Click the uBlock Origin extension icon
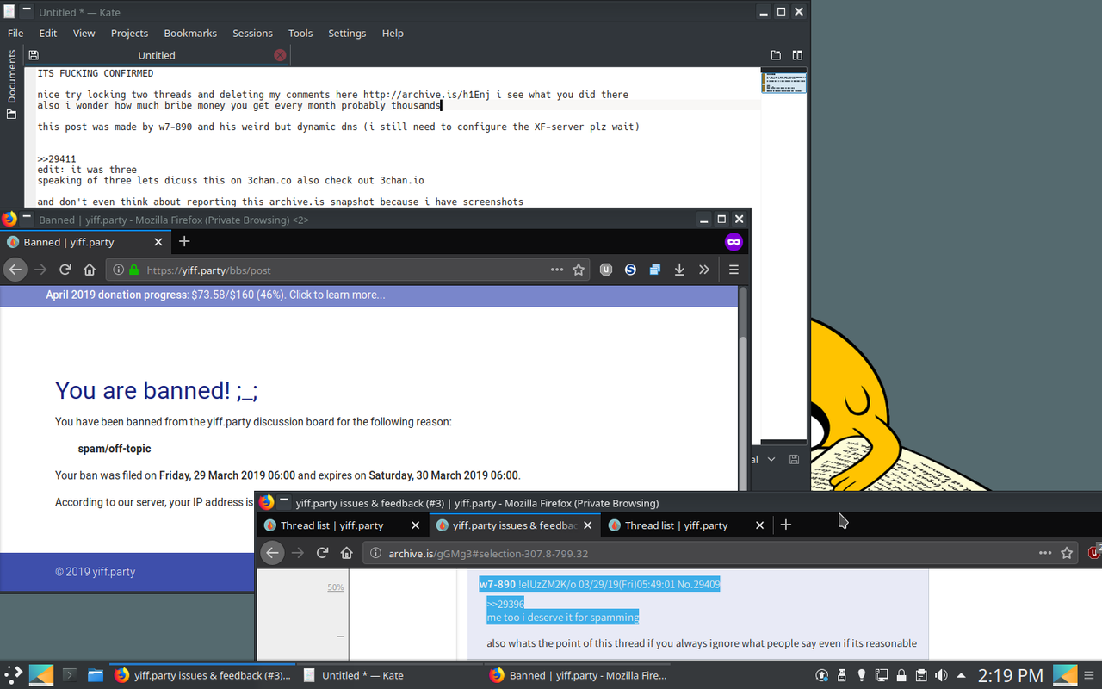 tap(606, 270)
